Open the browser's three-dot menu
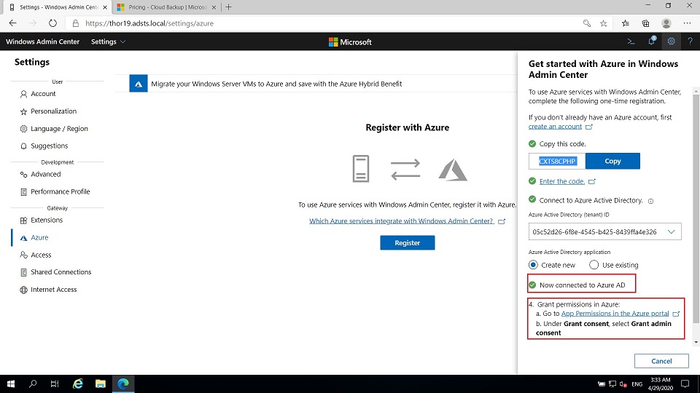700x393 pixels. pos(687,23)
